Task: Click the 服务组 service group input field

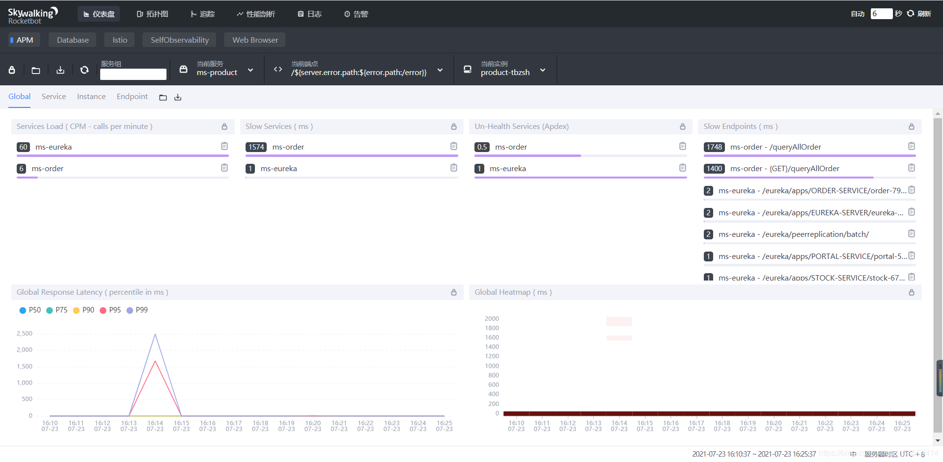Action: click(x=133, y=74)
